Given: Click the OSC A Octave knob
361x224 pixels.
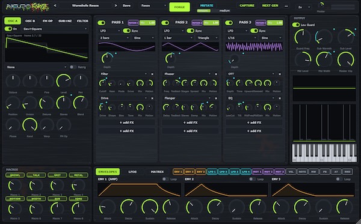Looking at the screenshot, I should tap(13, 81).
